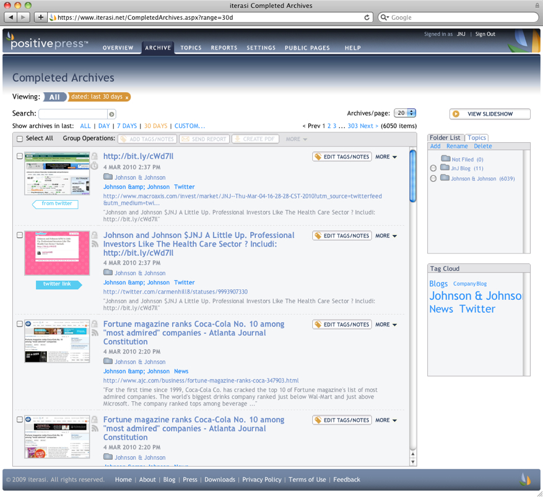Viewport: 543px width, 497px height.
Task: Tick the checkbox for Johnson and Johnson $JNJ archive
Action: (20, 235)
